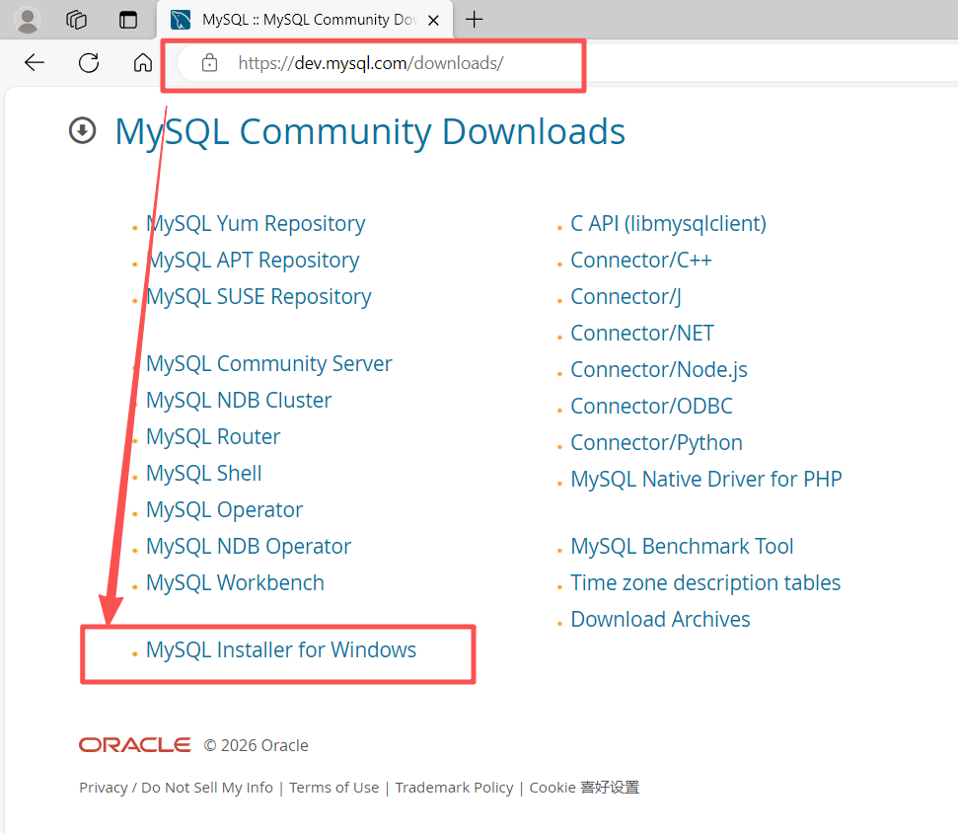
Task: Click the refresh page icon
Action: coord(89,62)
